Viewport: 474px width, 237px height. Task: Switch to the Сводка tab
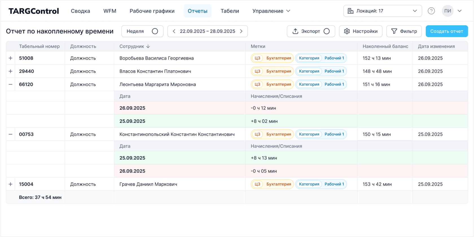coord(80,11)
